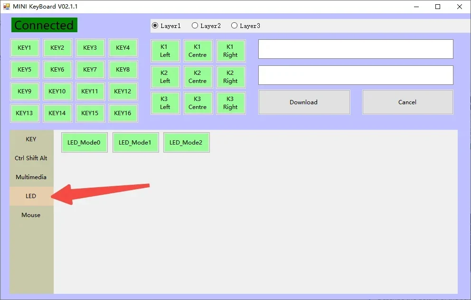Click the Cancel button
The width and height of the screenshot is (471, 300).
(408, 102)
